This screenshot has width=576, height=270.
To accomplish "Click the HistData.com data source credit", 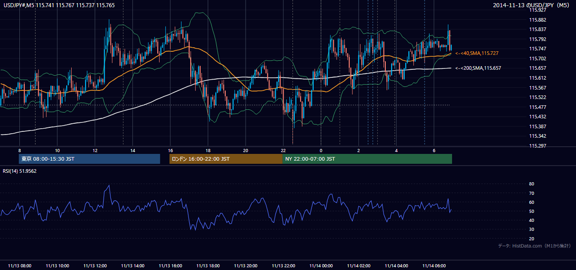I will pos(535,246).
